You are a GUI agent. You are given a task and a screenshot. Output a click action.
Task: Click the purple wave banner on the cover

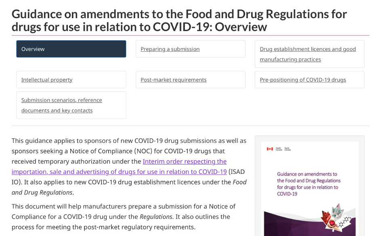(x=291, y=226)
